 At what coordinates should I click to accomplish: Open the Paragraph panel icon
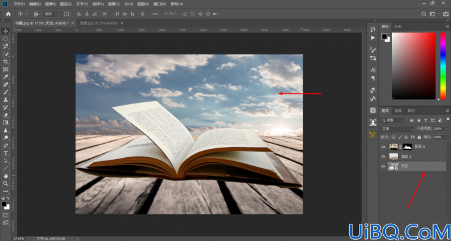373,78
